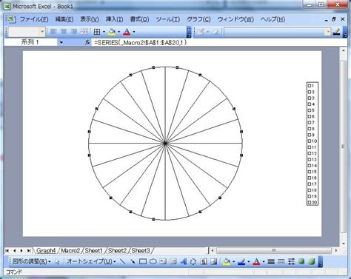
Task: Open the 挿入(I) menu
Action: coord(114,19)
